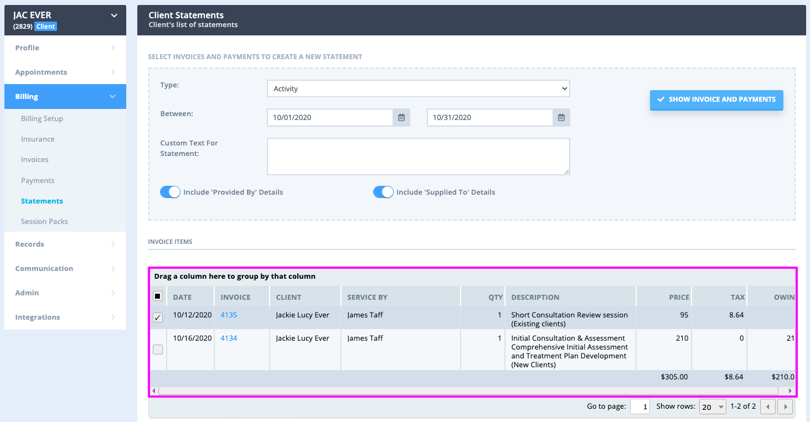Viewport: 810px width, 422px height.
Task: Expand the Profile sidebar section
Action: pyautogui.click(x=65, y=48)
